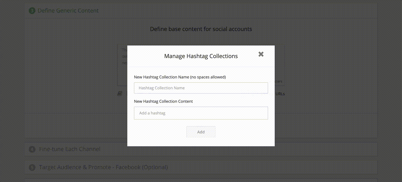Click the numbered icon beside Define Generic Content
402x182 pixels.
coord(32,10)
